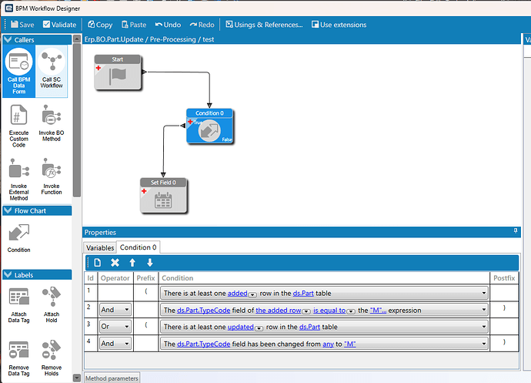This screenshot has height=383, width=531.
Task: Open dropdown after 'the added row' link
Action: [306, 311]
